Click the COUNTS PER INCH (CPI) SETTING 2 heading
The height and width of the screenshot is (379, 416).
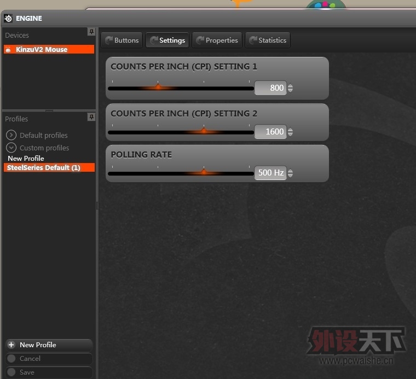coord(184,113)
